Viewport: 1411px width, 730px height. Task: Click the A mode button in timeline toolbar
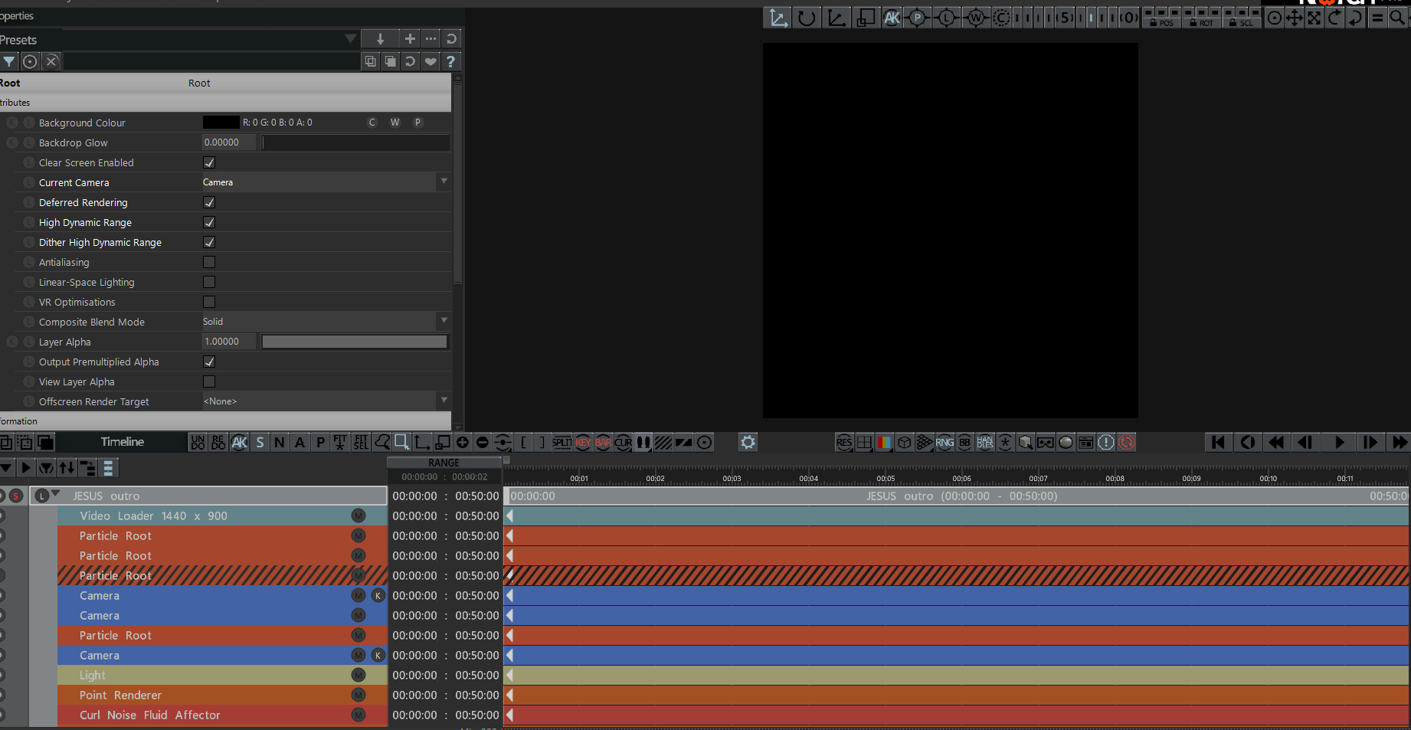tap(300, 442)
